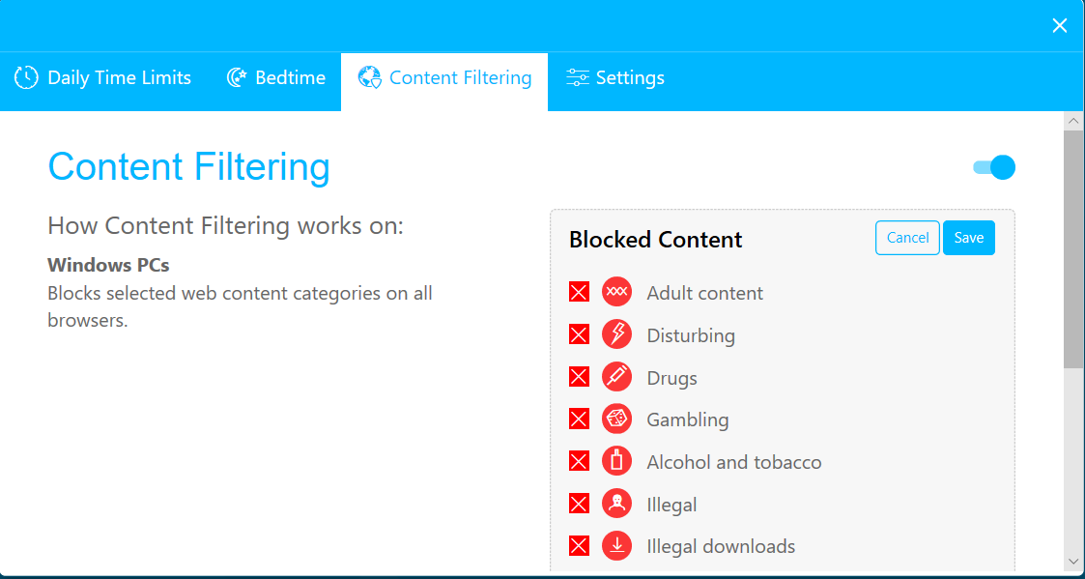Switch to the Settings tab
Image resolution: width=1085 pixels, height=579 pixels.
pyautogui.click(x=615, y=76)
